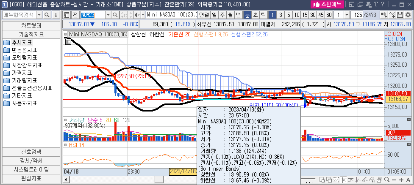
Task: Close the RSI 14 indicator panel
Action: (409, 144)
